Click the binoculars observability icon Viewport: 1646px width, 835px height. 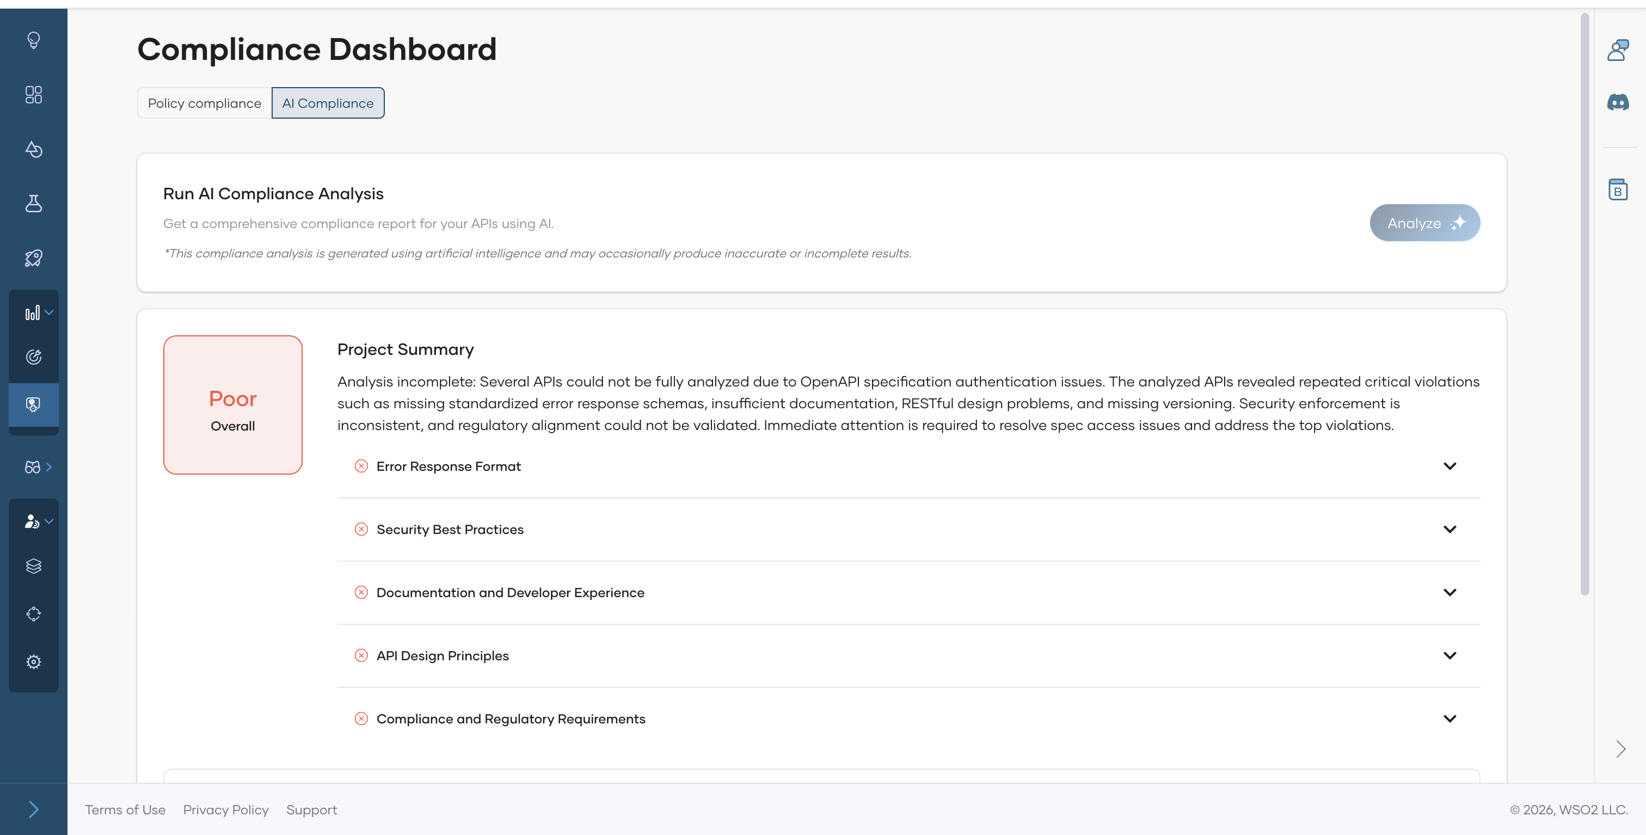(32, 467)
